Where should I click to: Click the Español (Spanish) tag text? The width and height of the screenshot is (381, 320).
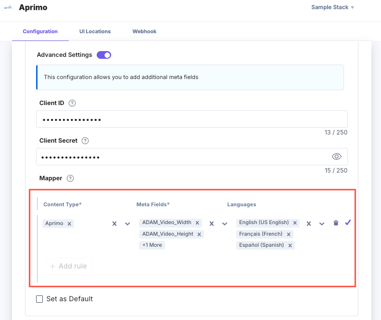coord(261,245)
